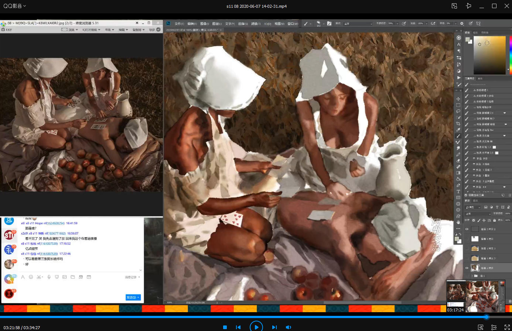Select the Eraser tool

[x=458, y=160]
